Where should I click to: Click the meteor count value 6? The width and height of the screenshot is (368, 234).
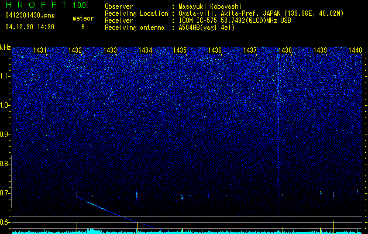tap(83, 27)
